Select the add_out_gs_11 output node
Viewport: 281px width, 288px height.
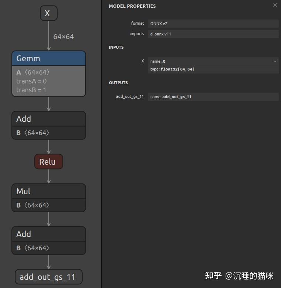(49, 277)
